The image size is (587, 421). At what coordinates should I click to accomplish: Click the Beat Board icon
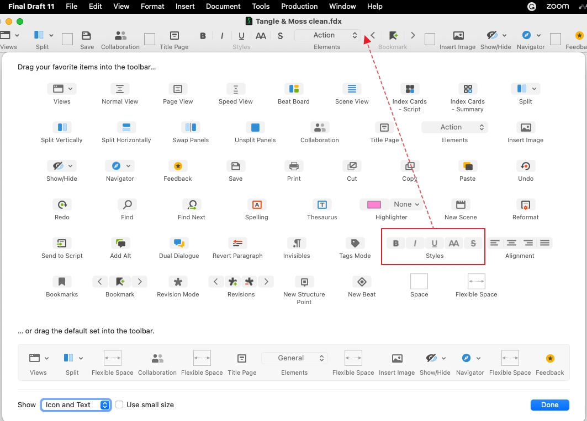click(x=293, y=89)
